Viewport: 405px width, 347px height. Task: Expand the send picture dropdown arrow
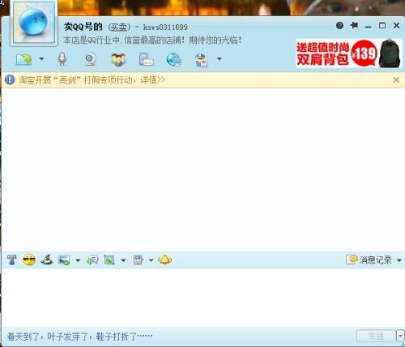[x=78, y=260]
